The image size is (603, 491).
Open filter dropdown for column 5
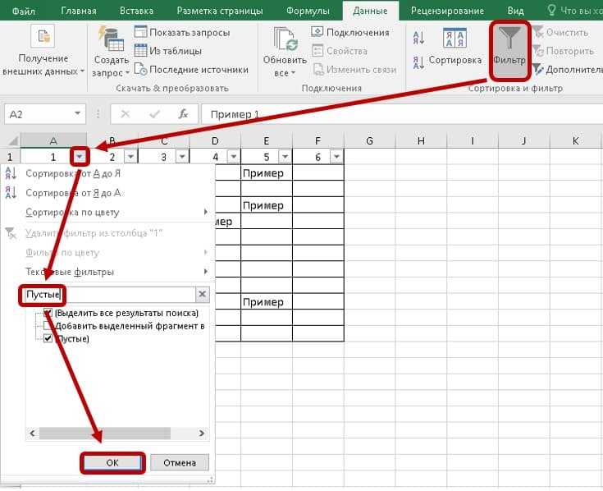285,156
